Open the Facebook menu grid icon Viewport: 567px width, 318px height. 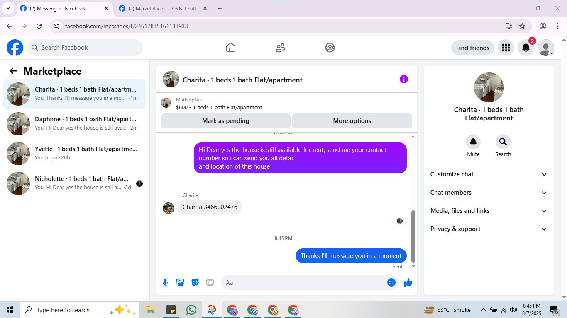tap(506, 48)
